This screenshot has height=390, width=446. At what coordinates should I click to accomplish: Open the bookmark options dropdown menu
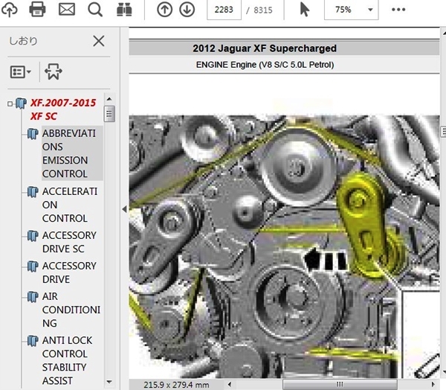(x=20, y=71)
